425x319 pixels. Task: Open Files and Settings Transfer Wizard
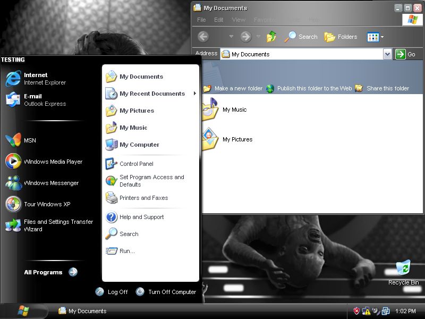point(49,225)
